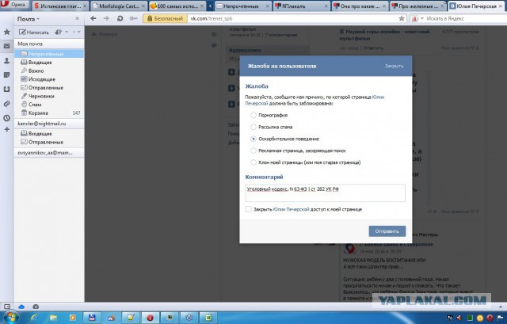Screen dimensions: 507x324
Task: Open Downloads icon in Opera sidebar
Action: point(6,90)
